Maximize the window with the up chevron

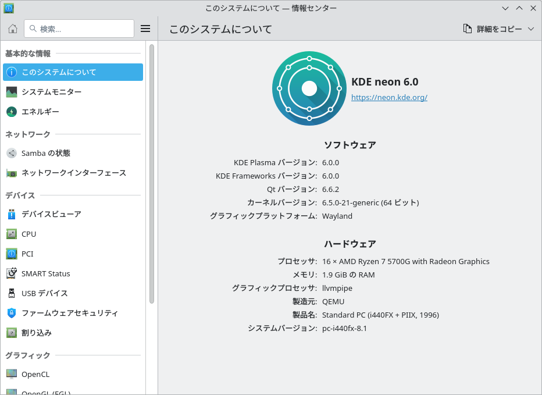coord(519,8)
